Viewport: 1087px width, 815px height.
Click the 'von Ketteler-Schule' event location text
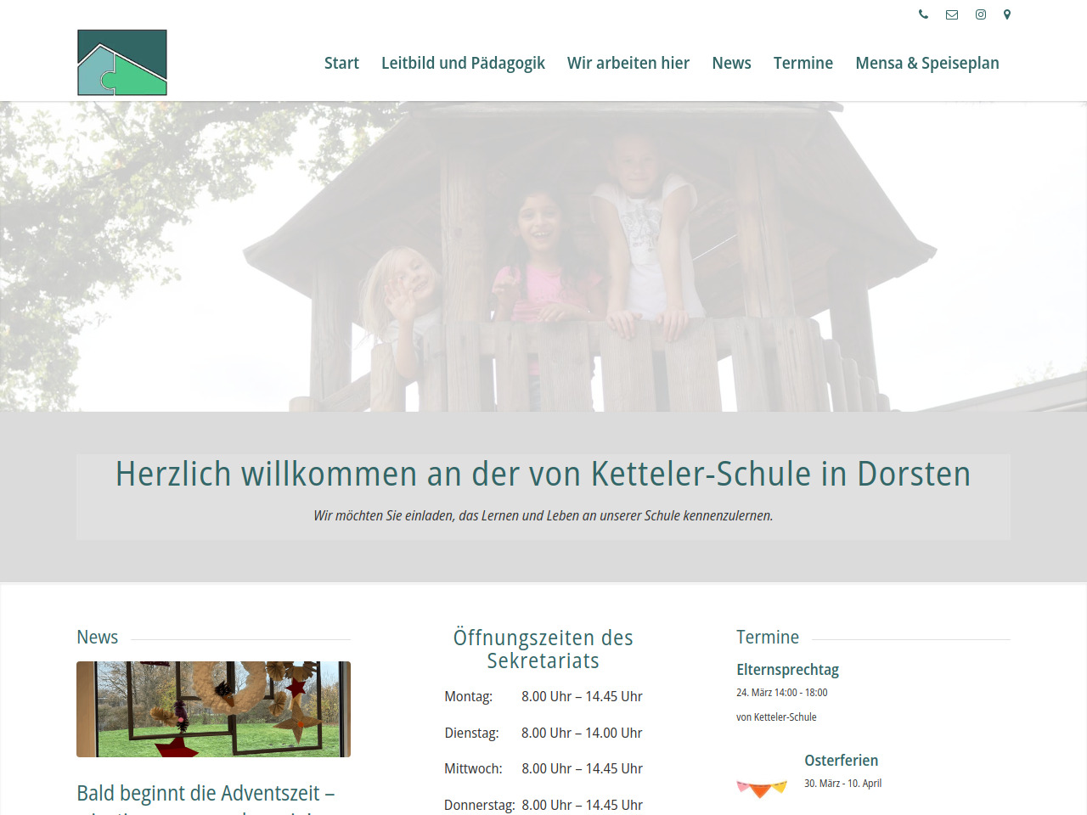[776, 717]
